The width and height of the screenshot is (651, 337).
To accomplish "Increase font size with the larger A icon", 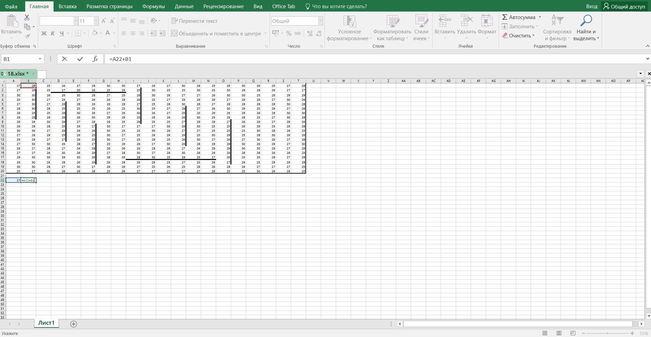I will pyautogui.click(x=104, y=21).
